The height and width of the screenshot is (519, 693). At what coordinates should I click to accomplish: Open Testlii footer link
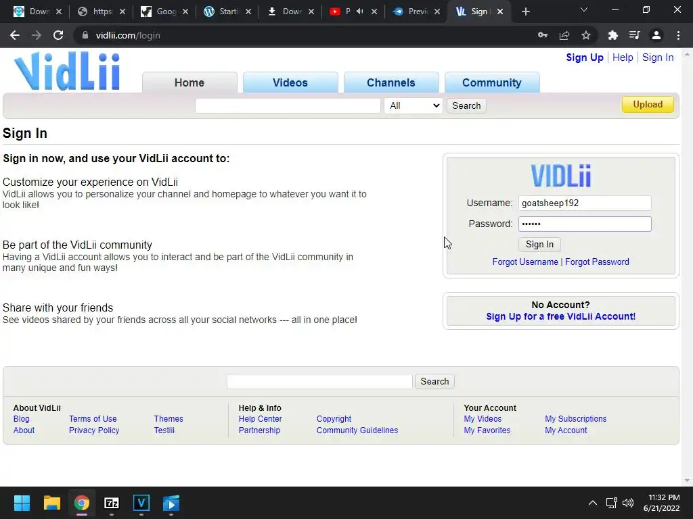(x=164, y=430)
